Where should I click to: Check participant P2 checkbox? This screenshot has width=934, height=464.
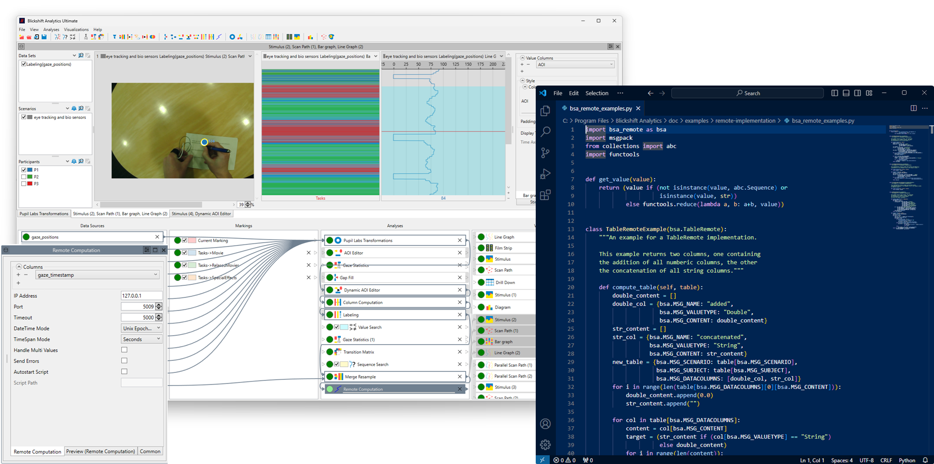click(24, 177)
